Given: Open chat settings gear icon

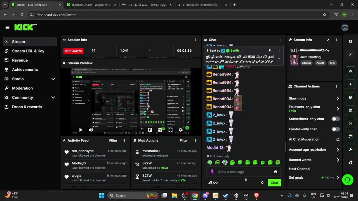Looking at the screenshot, I should [262, 183].
